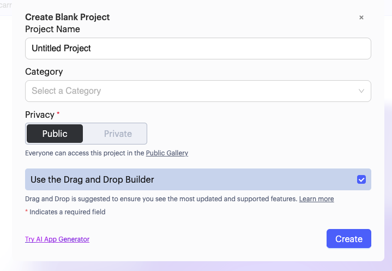Open the Learn more link
The width and height of the screenshot is (392, 271).
click(x=316, y=199)
